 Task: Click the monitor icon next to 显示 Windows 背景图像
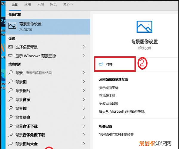pos(10,56)
